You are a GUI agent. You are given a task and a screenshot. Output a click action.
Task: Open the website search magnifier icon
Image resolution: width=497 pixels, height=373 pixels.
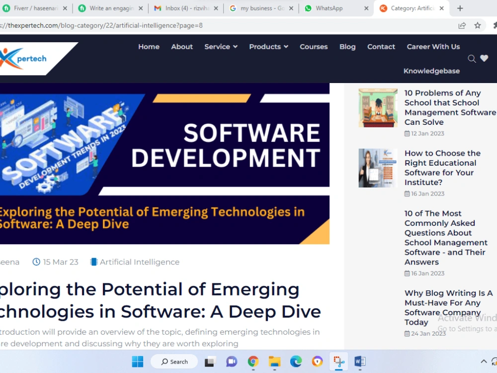point(472,59)
